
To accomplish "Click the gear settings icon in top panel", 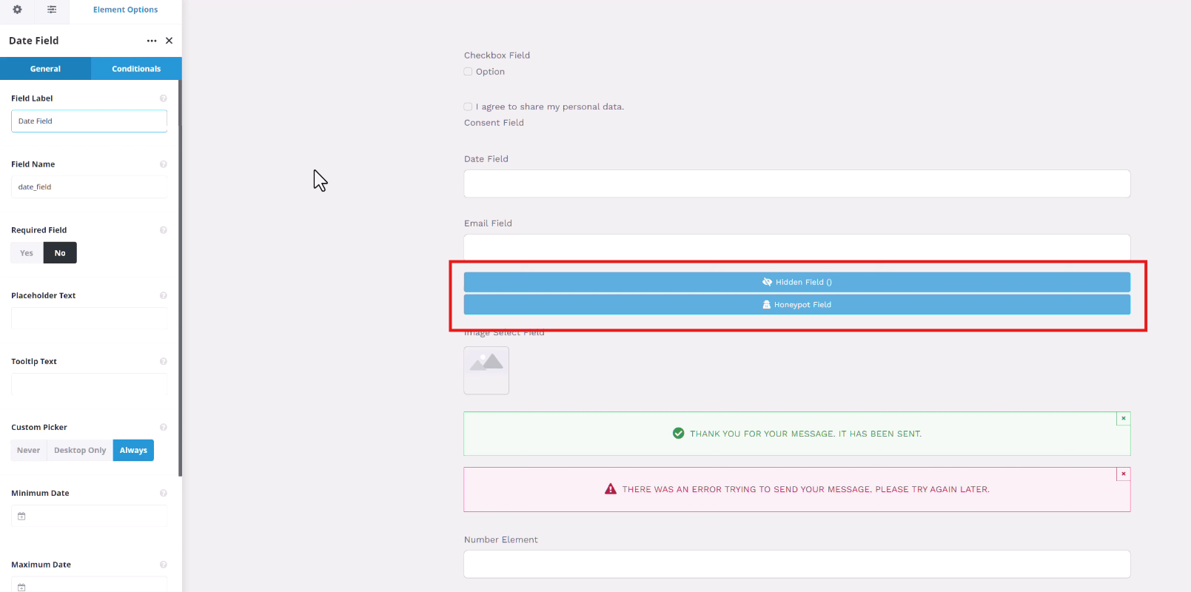I will point(17,10).
